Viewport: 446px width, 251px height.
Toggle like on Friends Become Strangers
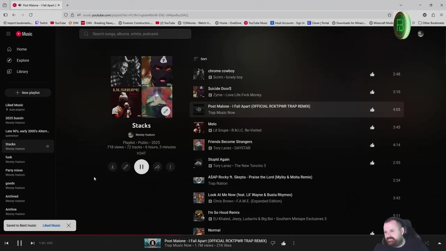click(x=372, y=145)
